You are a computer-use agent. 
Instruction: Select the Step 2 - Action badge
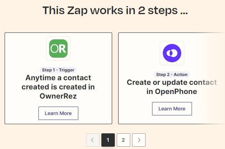[172, 74]
